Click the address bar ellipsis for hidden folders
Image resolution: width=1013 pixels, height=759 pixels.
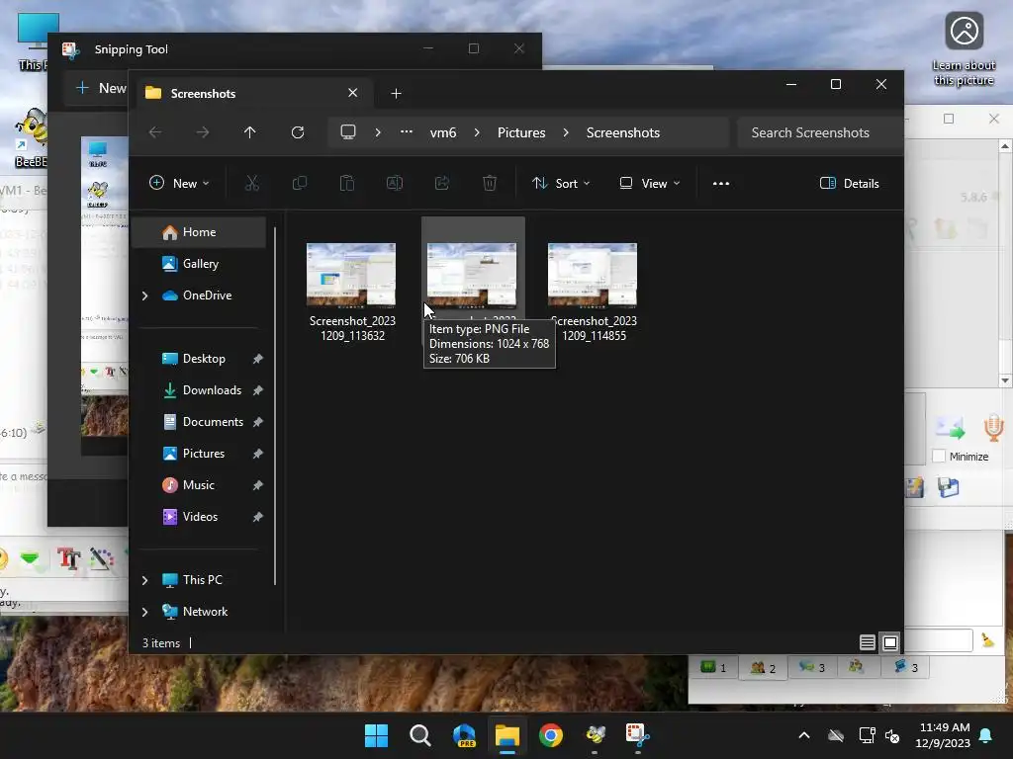[x=407, y=131]
